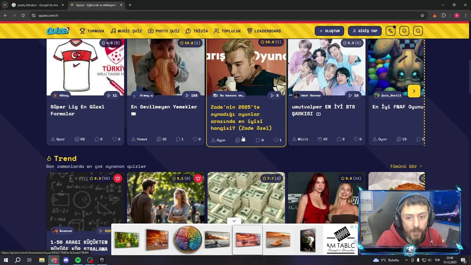Click the Oyun tag on Zade card

pos(218,140)
